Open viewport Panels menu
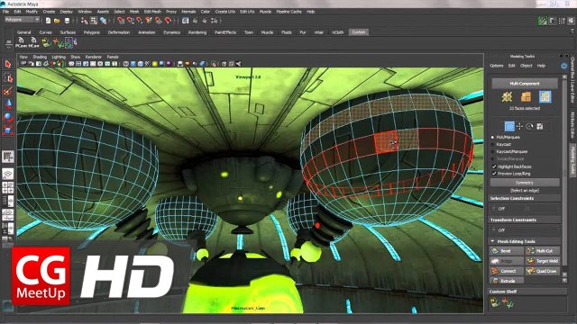Screen dimensions: 577x324 click(113, 57)
